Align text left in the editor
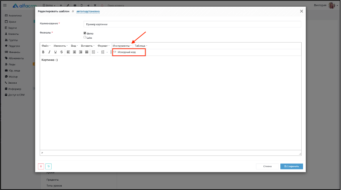The width and height of the screenshot is (341, 190). (x=68, y=52)
